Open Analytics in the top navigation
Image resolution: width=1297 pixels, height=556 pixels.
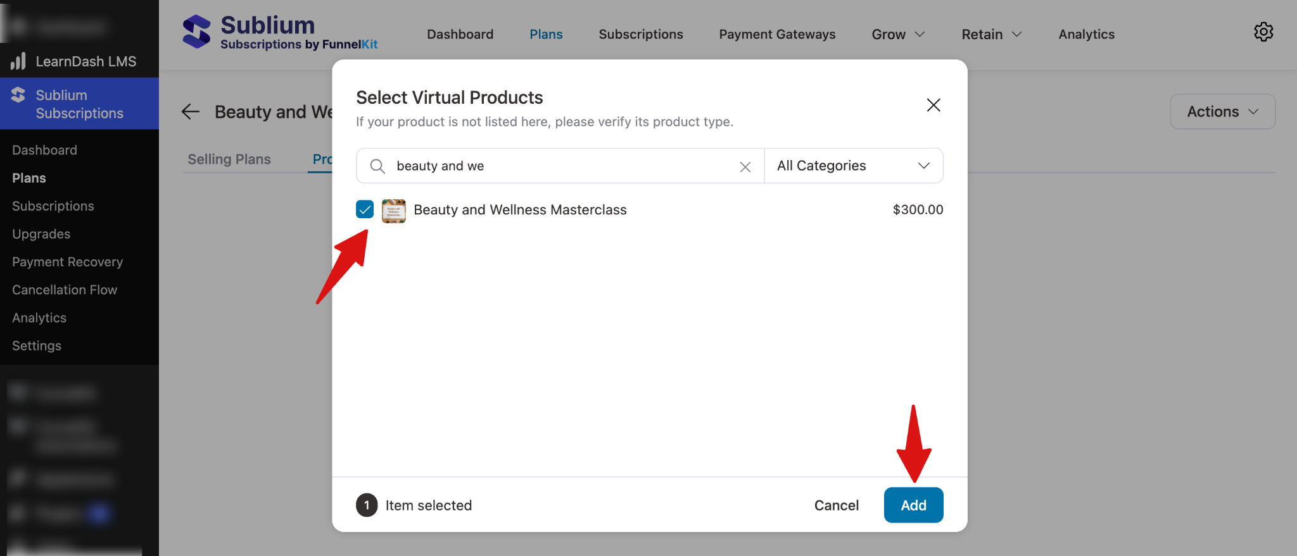[1087, 34]
